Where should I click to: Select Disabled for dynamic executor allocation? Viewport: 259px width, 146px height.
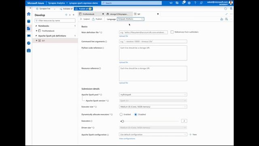[136, 114]
